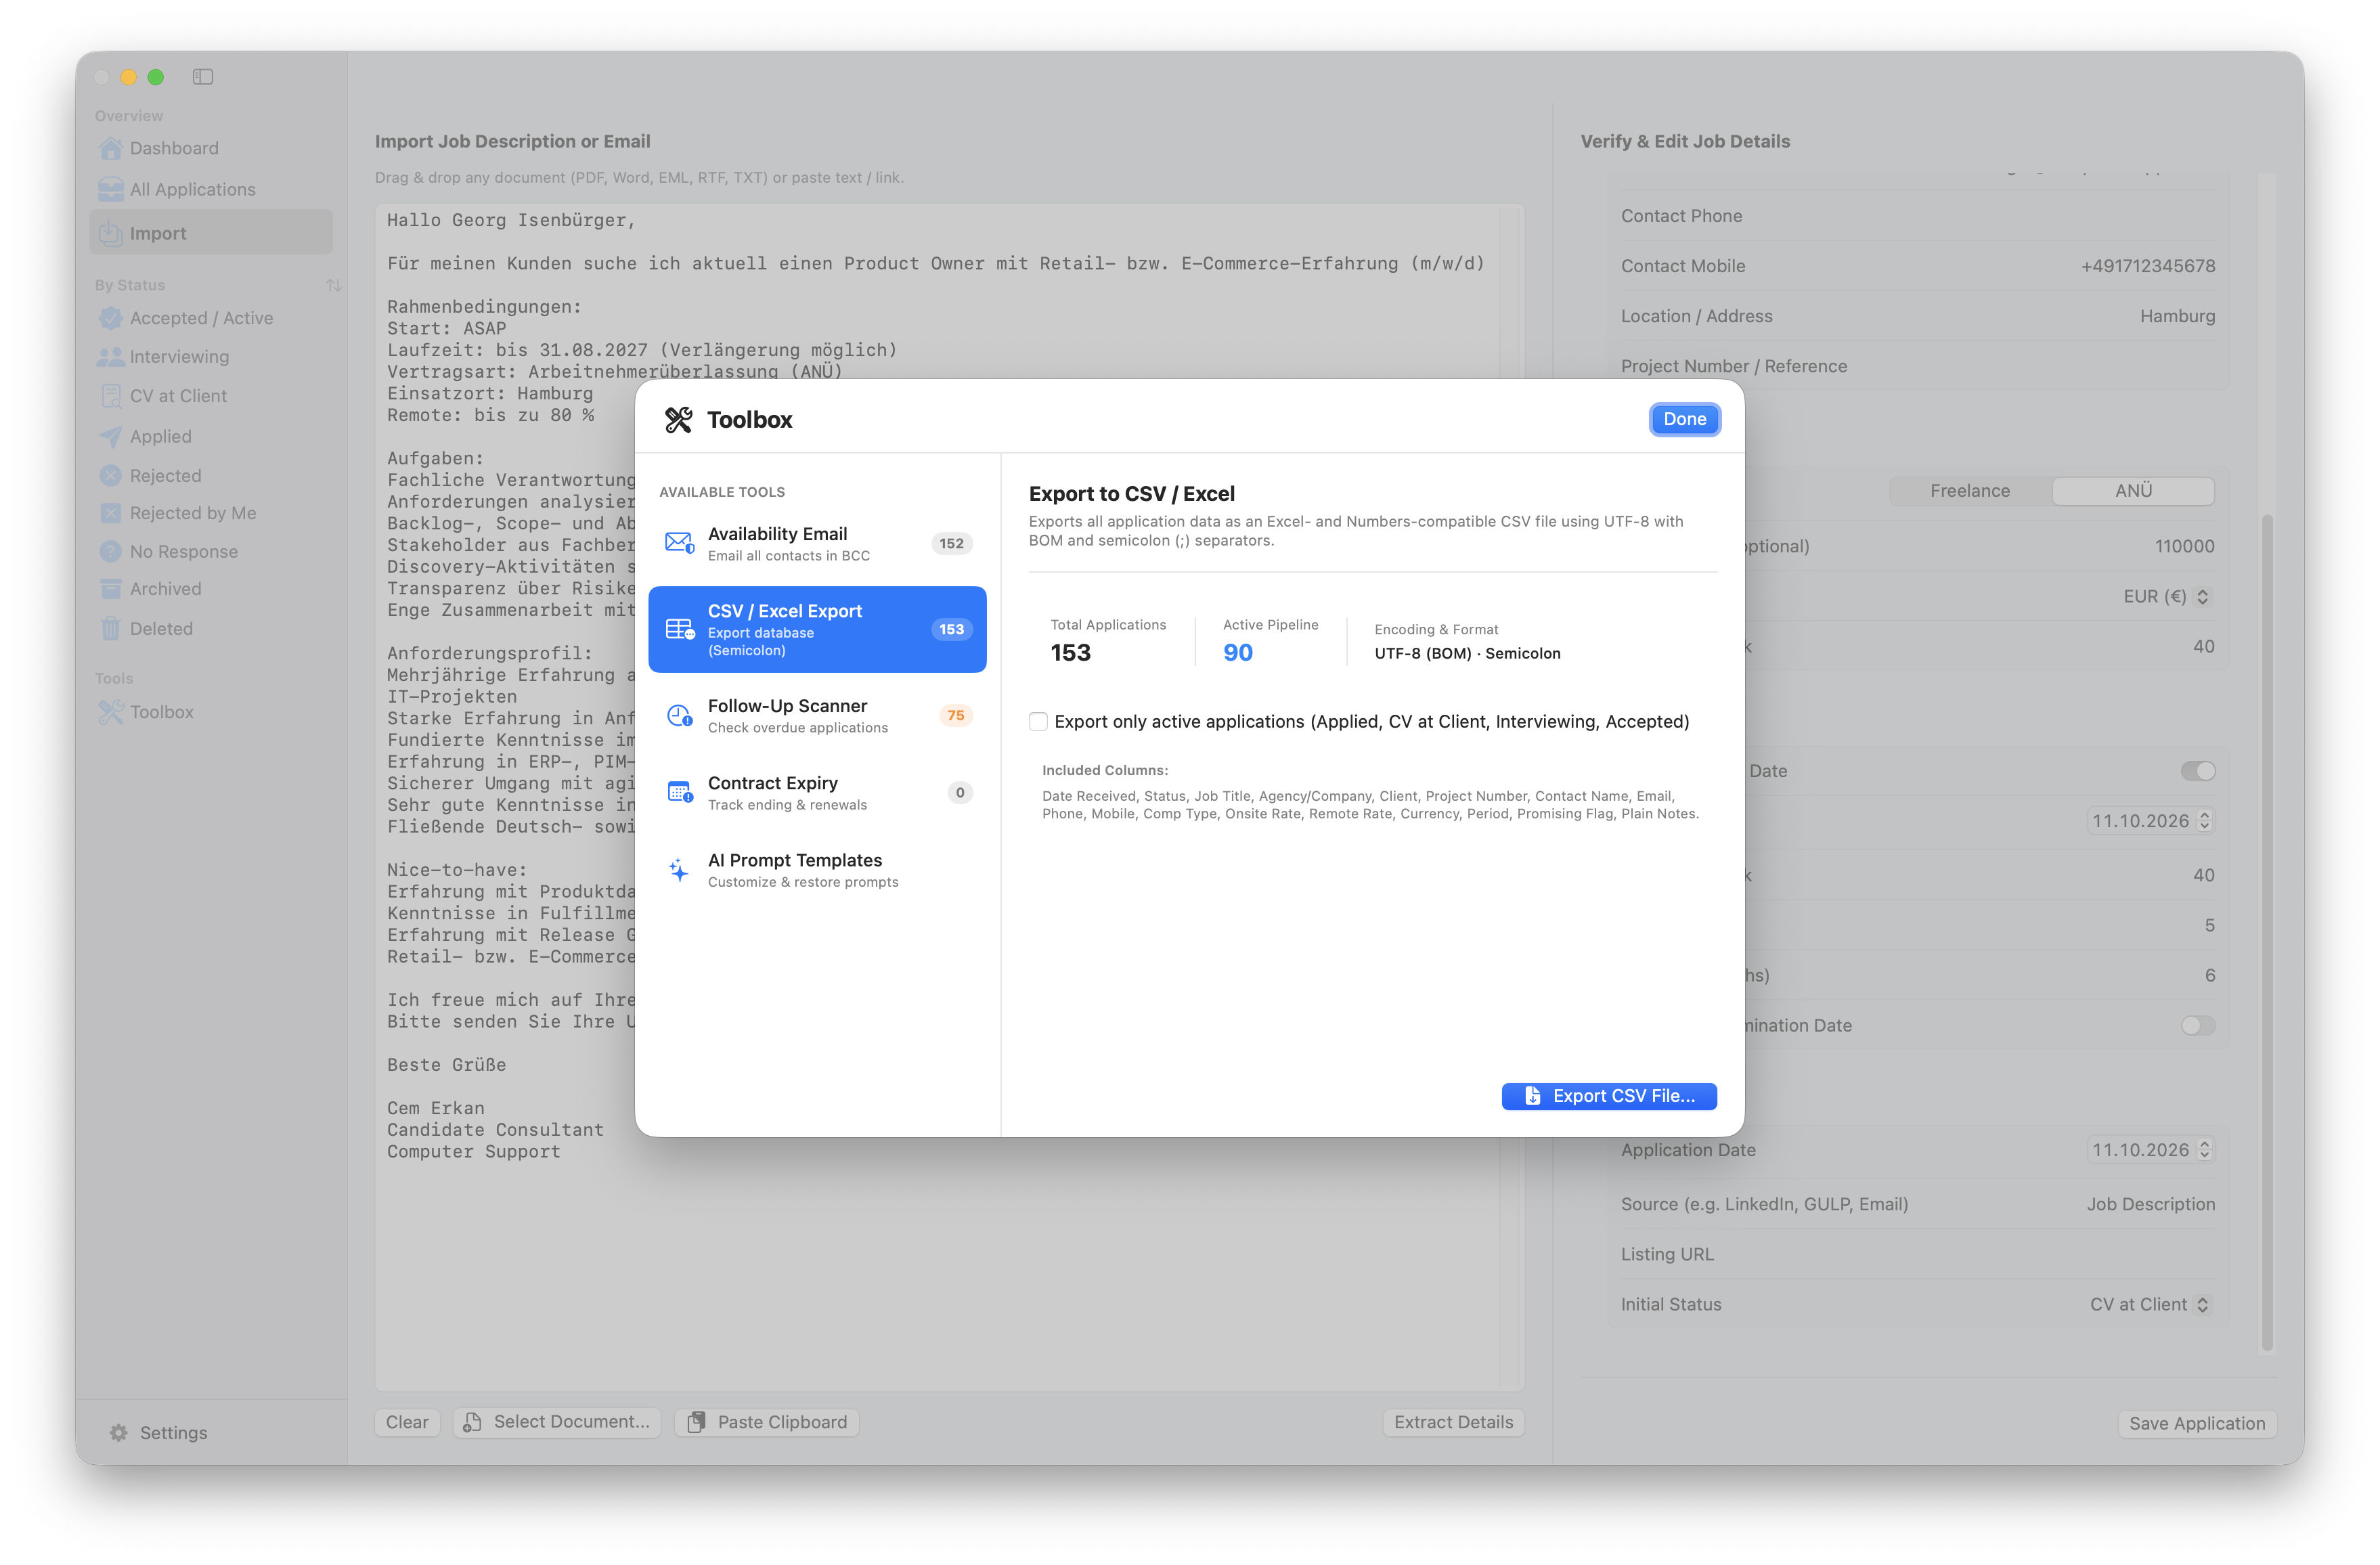Select the Follow-Up Scanner tool

[x=817, y=715]
